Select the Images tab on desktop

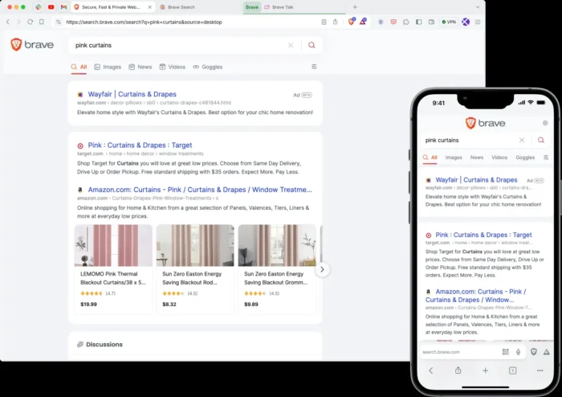click(x=108, y=67)
